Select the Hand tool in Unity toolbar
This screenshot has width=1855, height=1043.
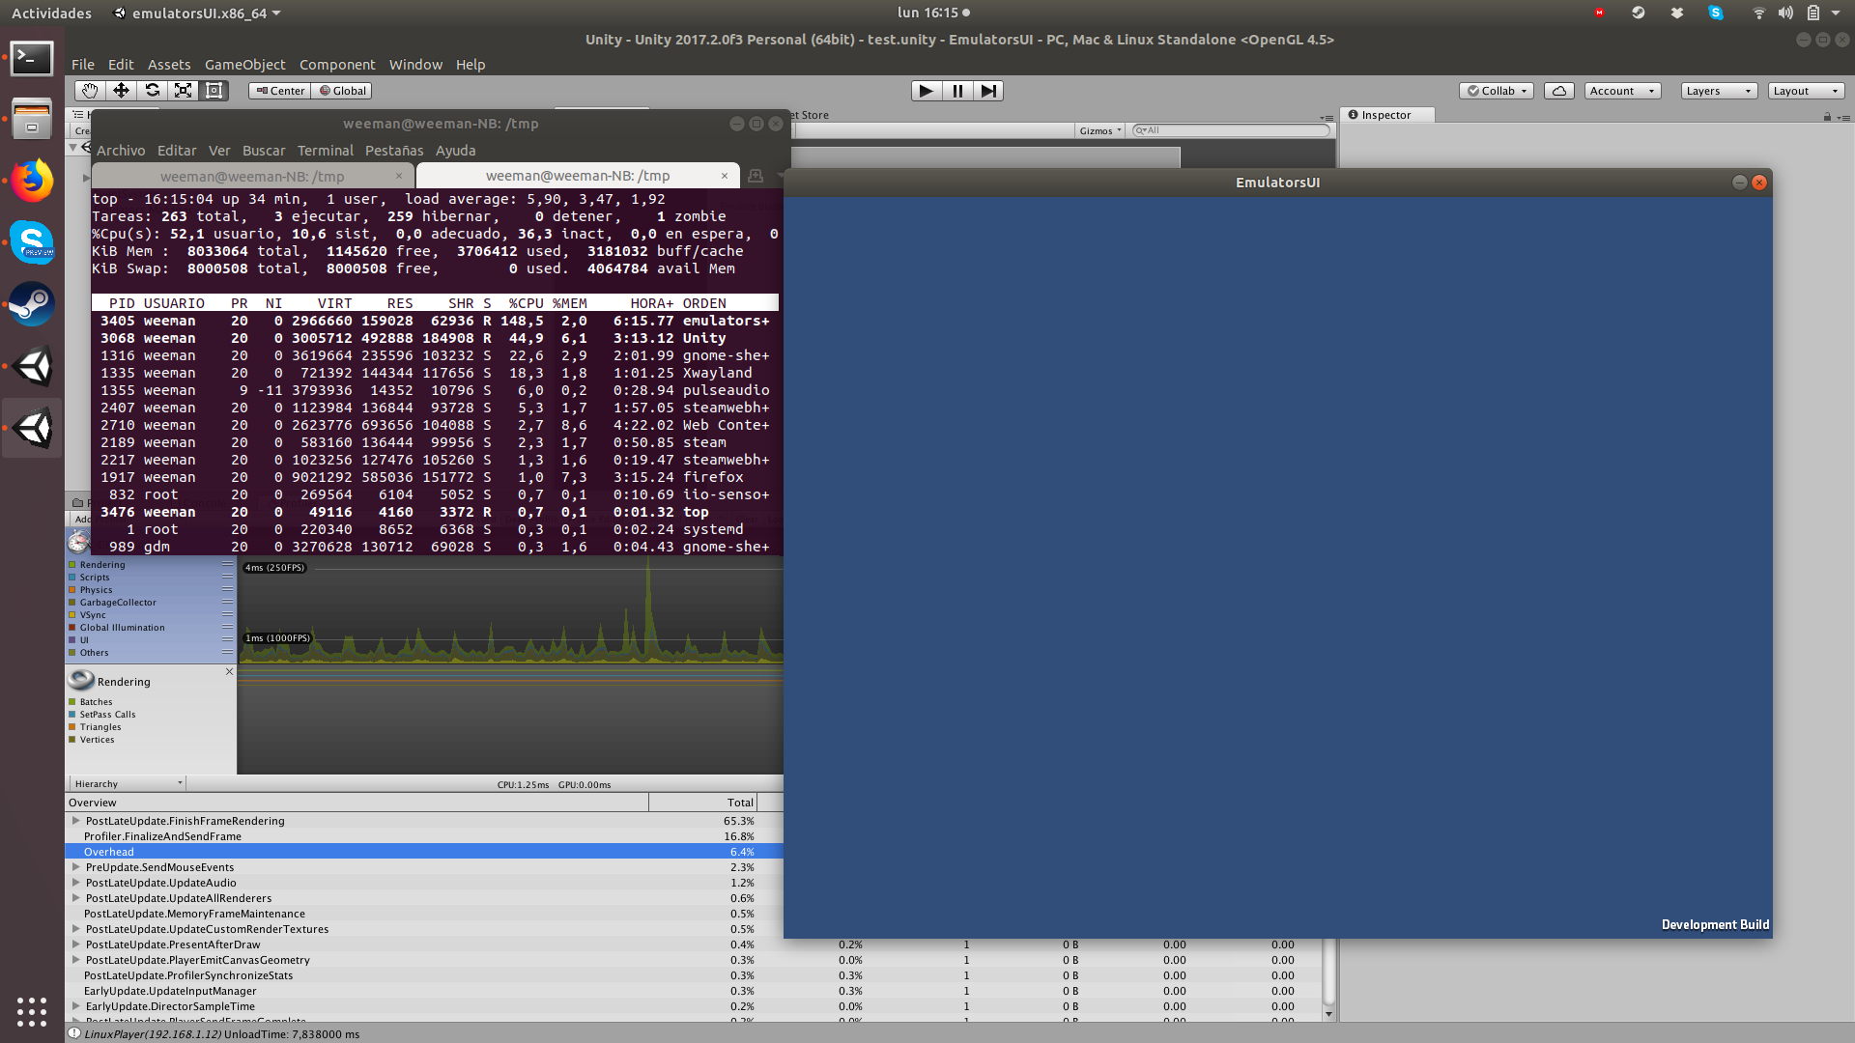pyautogui.click(x=89, y=90)
